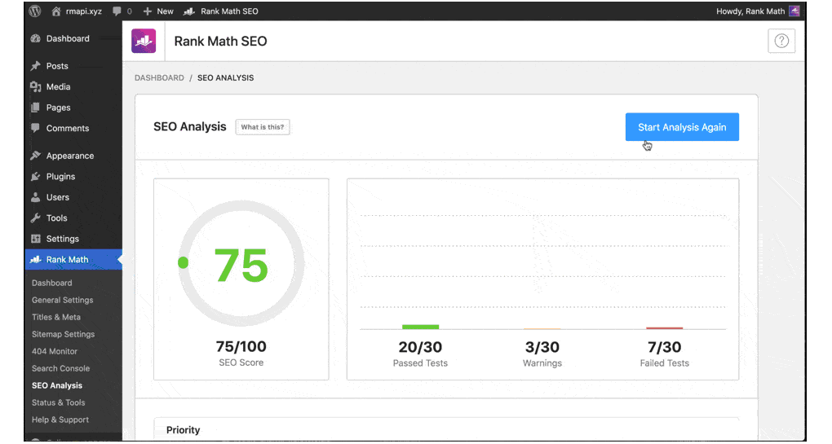Open the help question mark icon
Screen dimensions: 832x444
coord(781,41)
